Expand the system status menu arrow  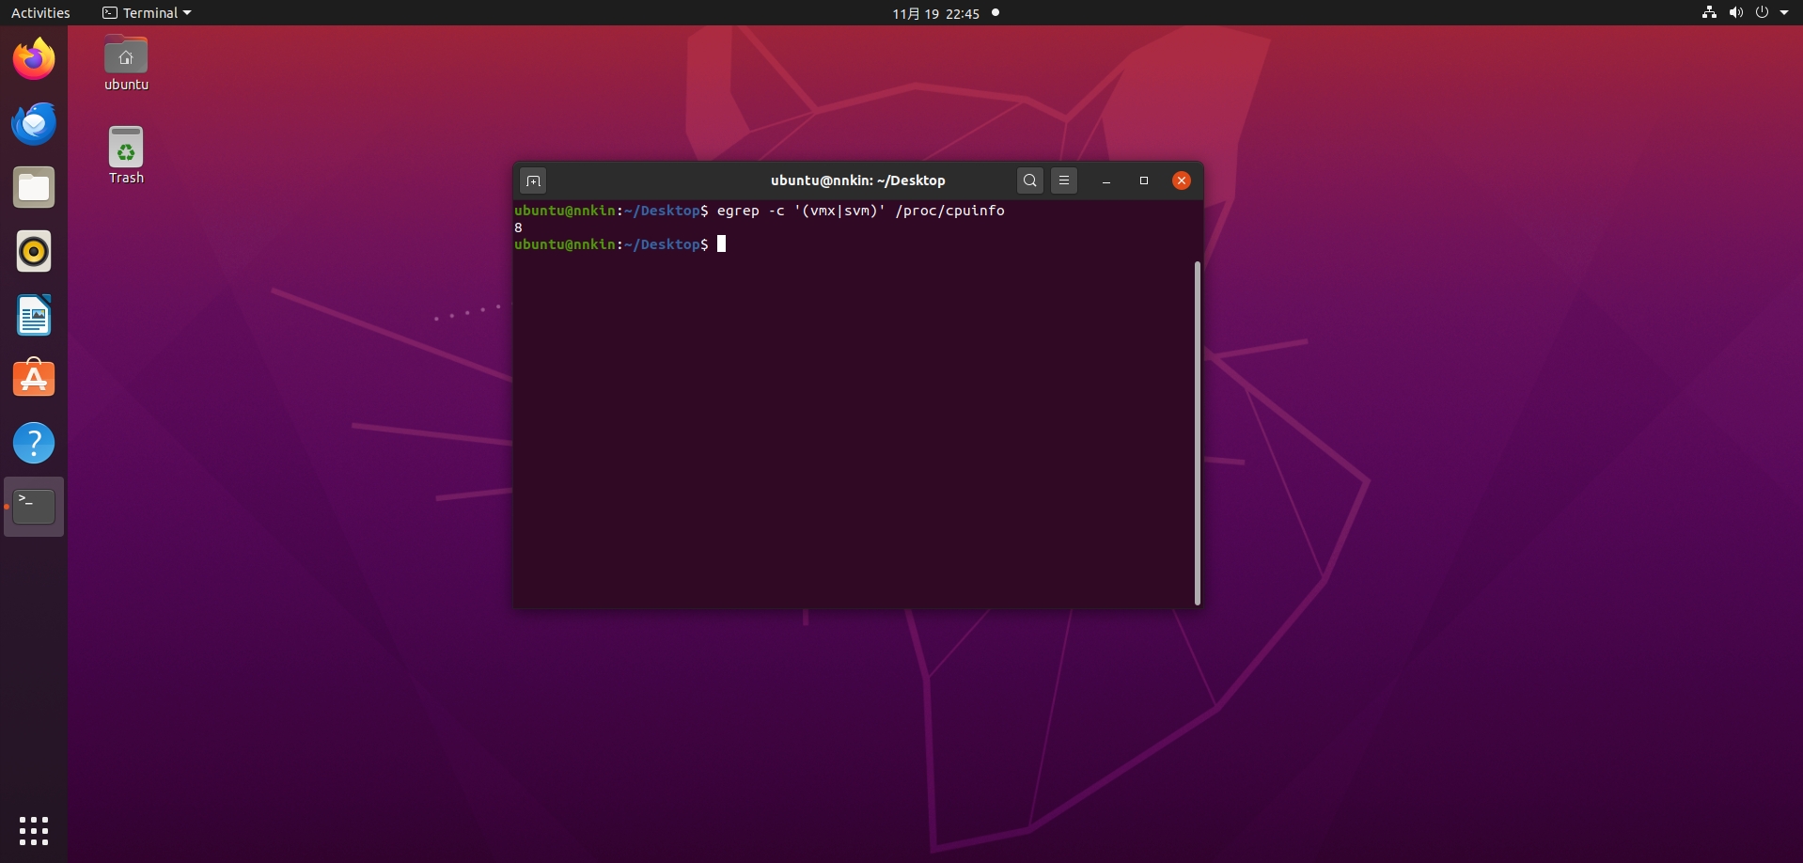(1784, 13)
